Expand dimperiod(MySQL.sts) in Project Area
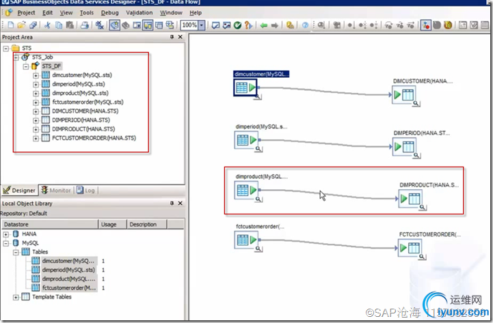This screenshot has height=323, width=493. coord(36,85)
